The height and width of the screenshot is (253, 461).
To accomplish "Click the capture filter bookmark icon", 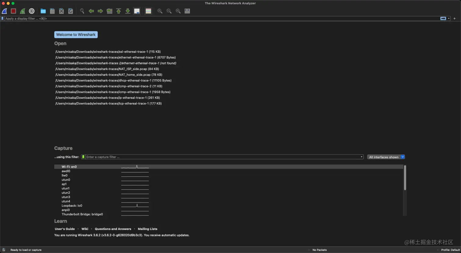I will [x=83, y=157].
